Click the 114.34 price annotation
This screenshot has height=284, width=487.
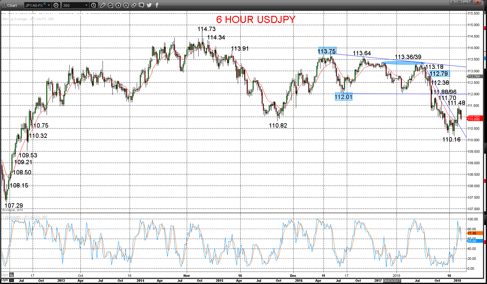(216, 37)
